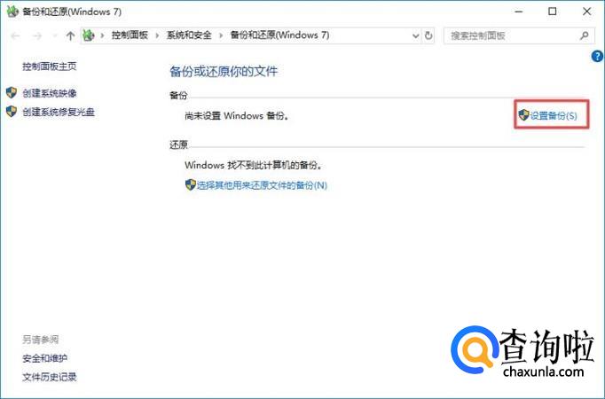The height and width of the screenshot is (399, 605).
Task: Click shield icon beside 设置备份(S)
Action: [x=523, y=115]
